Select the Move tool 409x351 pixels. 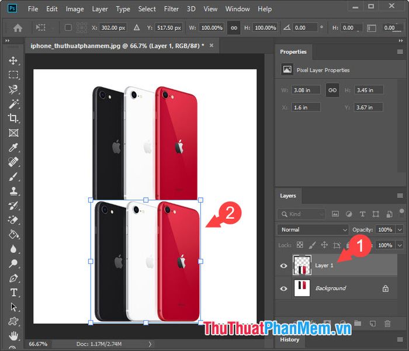[13, 61]
